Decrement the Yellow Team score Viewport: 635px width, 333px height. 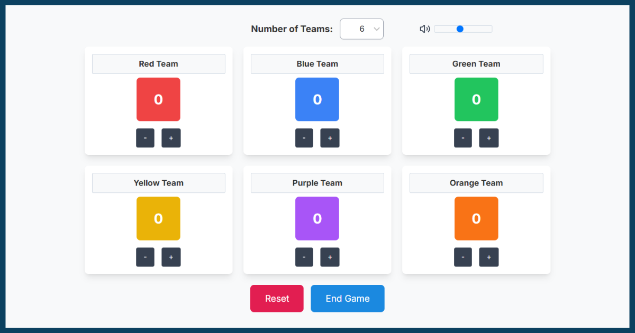pos(145,257)
